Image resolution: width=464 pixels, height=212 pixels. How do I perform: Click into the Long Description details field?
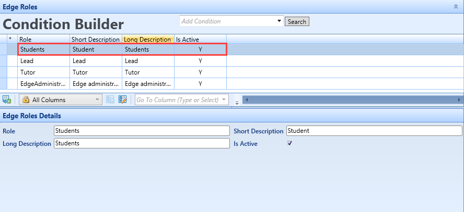tap(142, 143)
